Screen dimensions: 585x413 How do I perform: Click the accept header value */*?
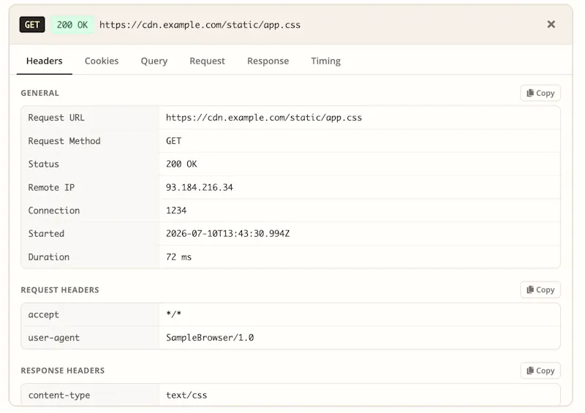(173, 314)
